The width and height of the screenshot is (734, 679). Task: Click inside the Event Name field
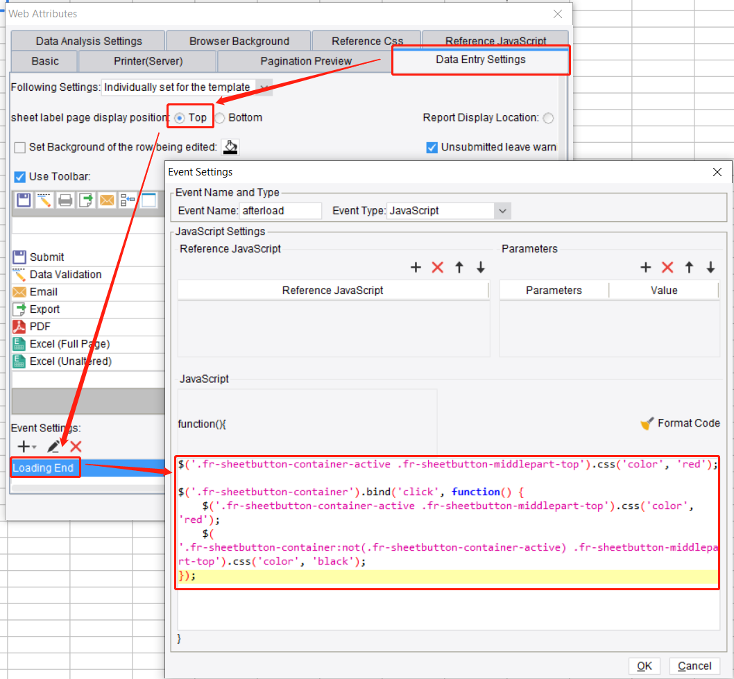coord(281,209)
